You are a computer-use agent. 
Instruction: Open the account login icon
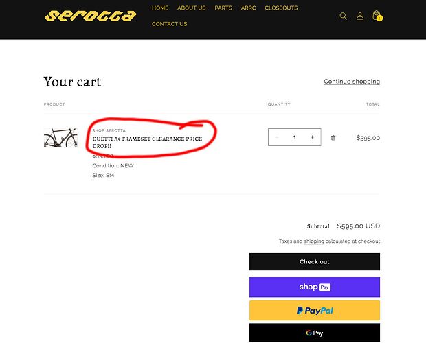tap(359, 16)
